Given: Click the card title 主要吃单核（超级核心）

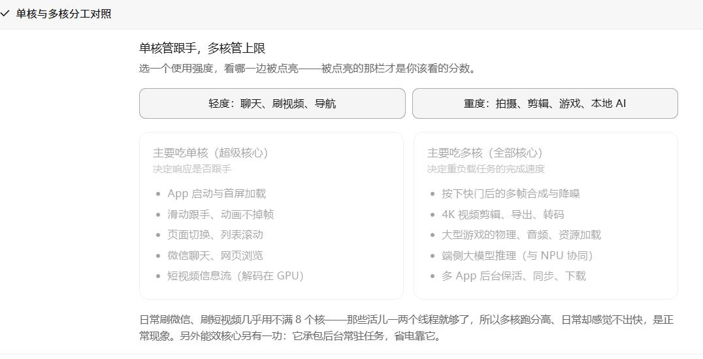Looking at the screenshot, I should [x=211, y=153].
